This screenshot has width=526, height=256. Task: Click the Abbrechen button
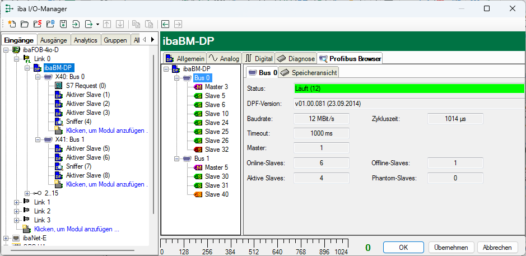pos(497,247)
